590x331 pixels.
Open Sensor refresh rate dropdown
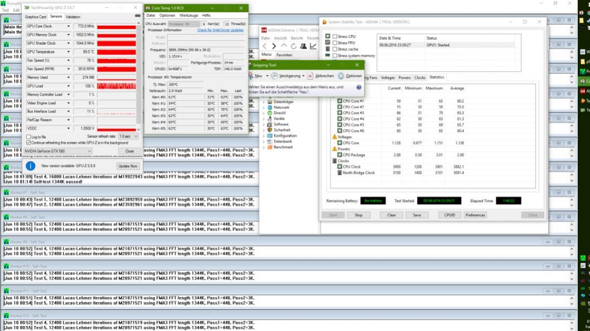coord(128,136)
